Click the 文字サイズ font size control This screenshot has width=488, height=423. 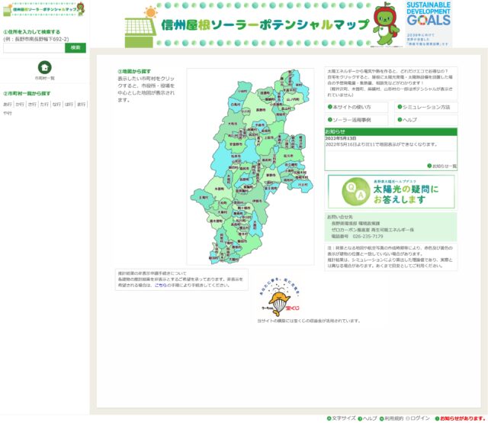[341, 418]
